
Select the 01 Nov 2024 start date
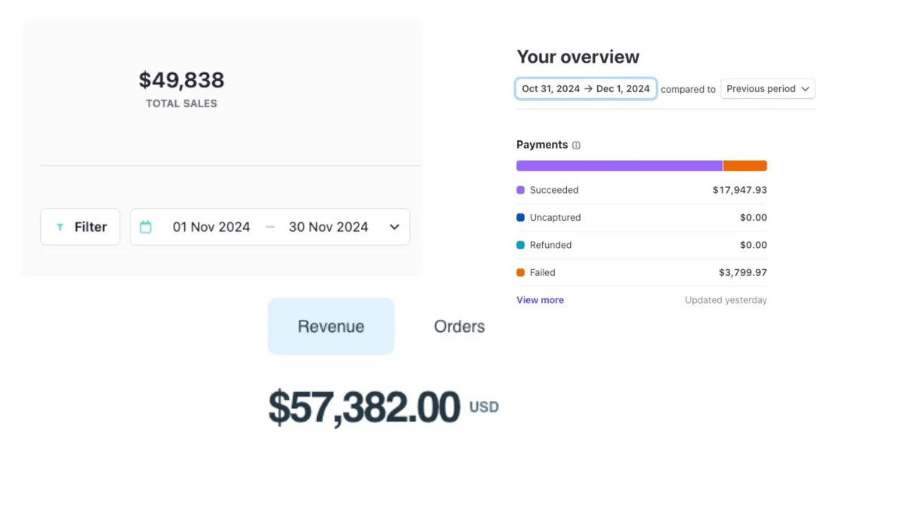(x=211, y=227)
